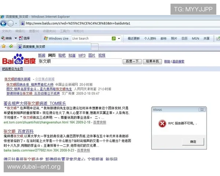The image size is (220, 176).
Task: Click the Favorites star icon
Action: click(4, 46)
